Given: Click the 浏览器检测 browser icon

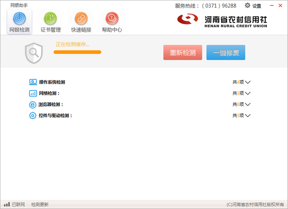Looking at the screenshot, I should (x=33, y=104).
